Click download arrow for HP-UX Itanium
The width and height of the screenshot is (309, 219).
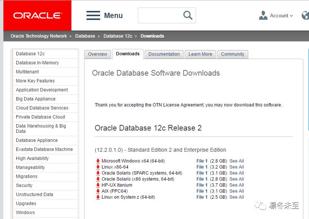point(98,185)
